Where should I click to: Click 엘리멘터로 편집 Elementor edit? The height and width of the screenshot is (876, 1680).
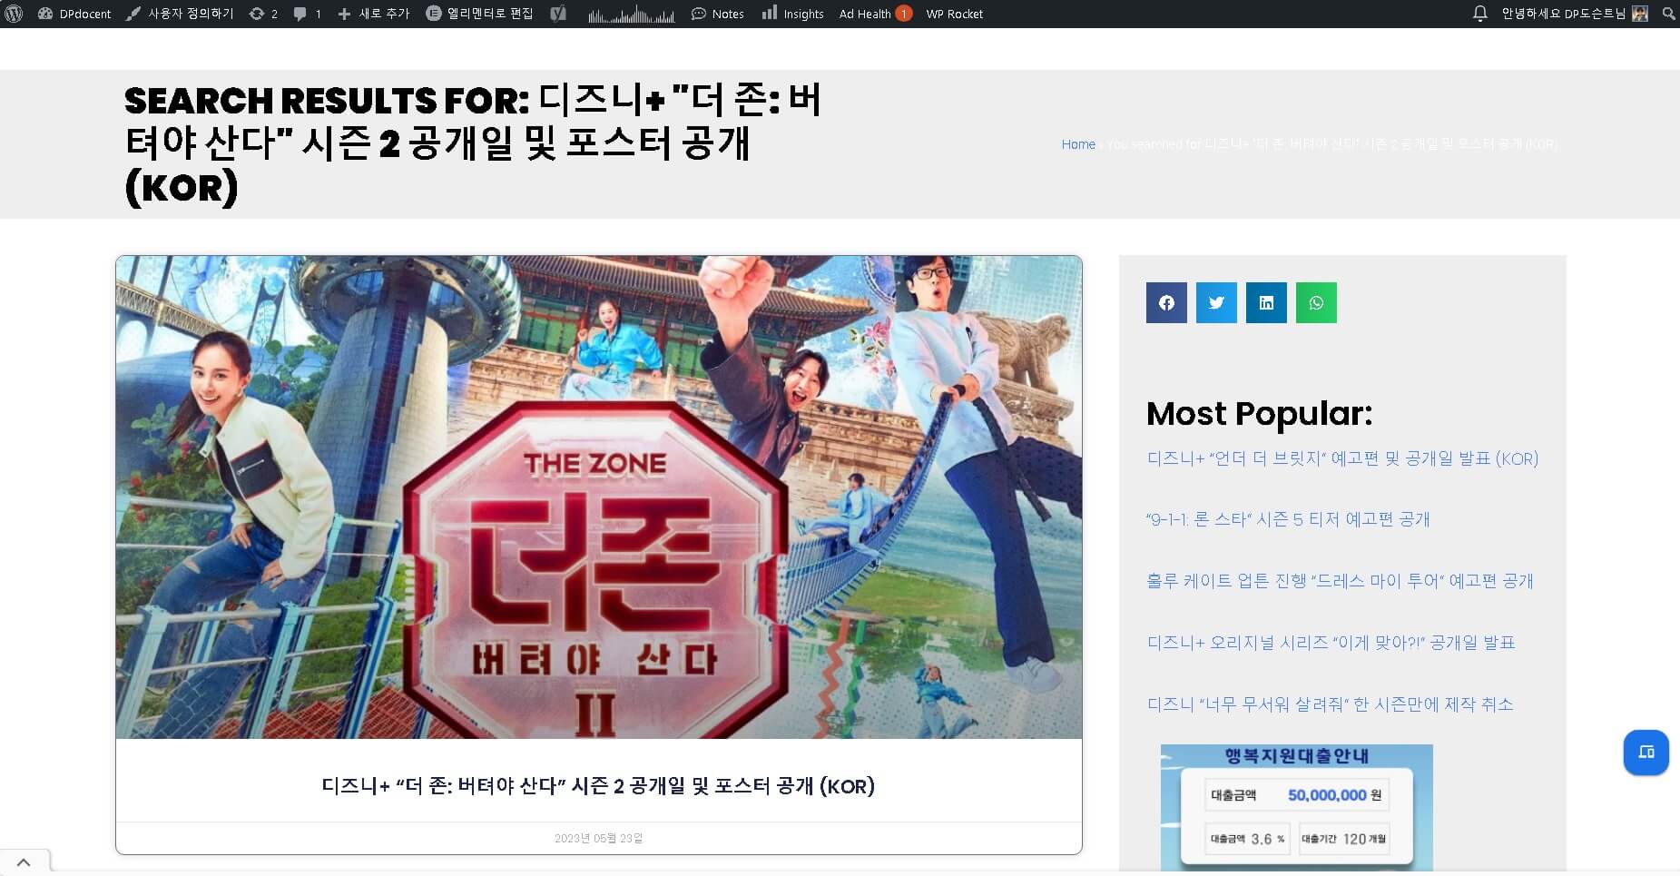coord(479,14)
